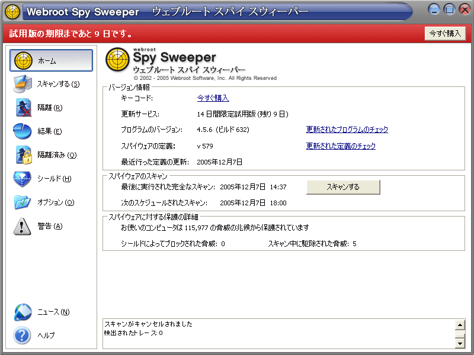
Task: Click the 検出されたトレース: 0 log line
Action: pos(133,333)
